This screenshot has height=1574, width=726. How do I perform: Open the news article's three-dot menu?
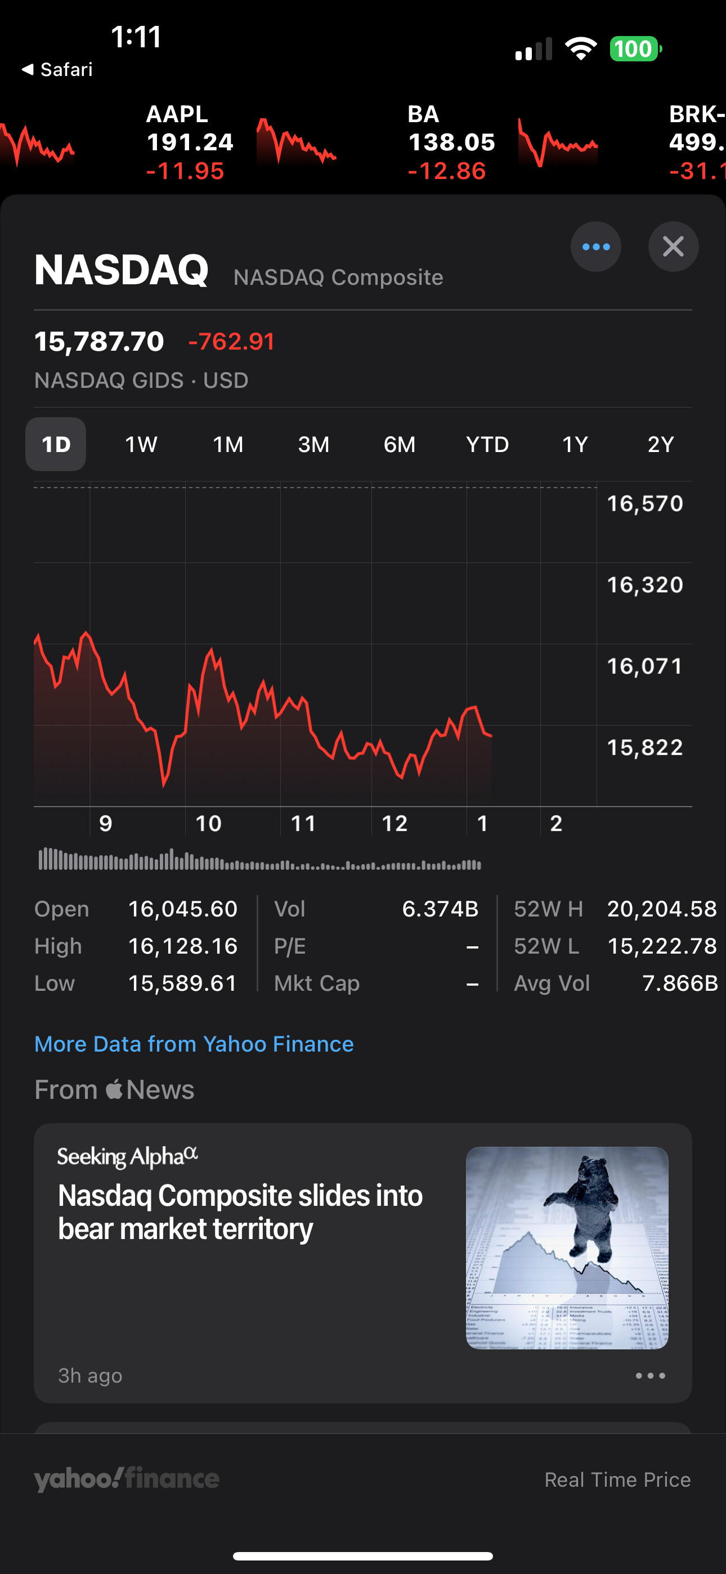point(650,1375)
